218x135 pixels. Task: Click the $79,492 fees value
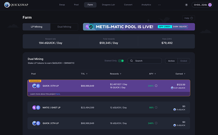click(x=167, y=43)
